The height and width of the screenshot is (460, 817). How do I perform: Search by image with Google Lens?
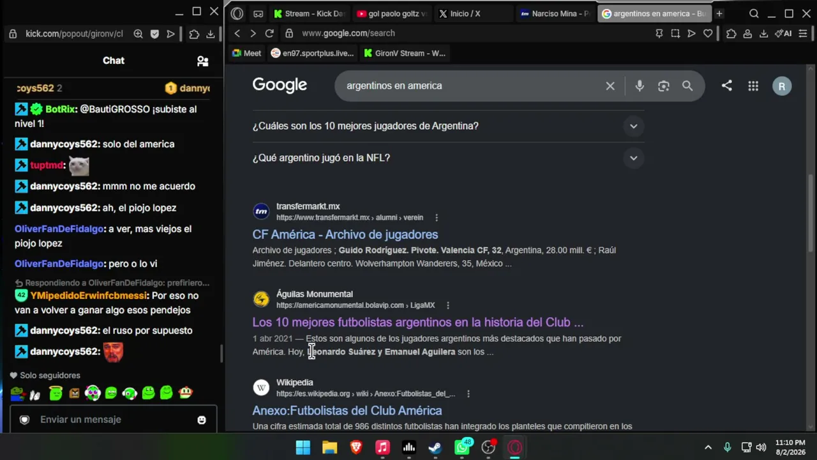coord(664,86)
